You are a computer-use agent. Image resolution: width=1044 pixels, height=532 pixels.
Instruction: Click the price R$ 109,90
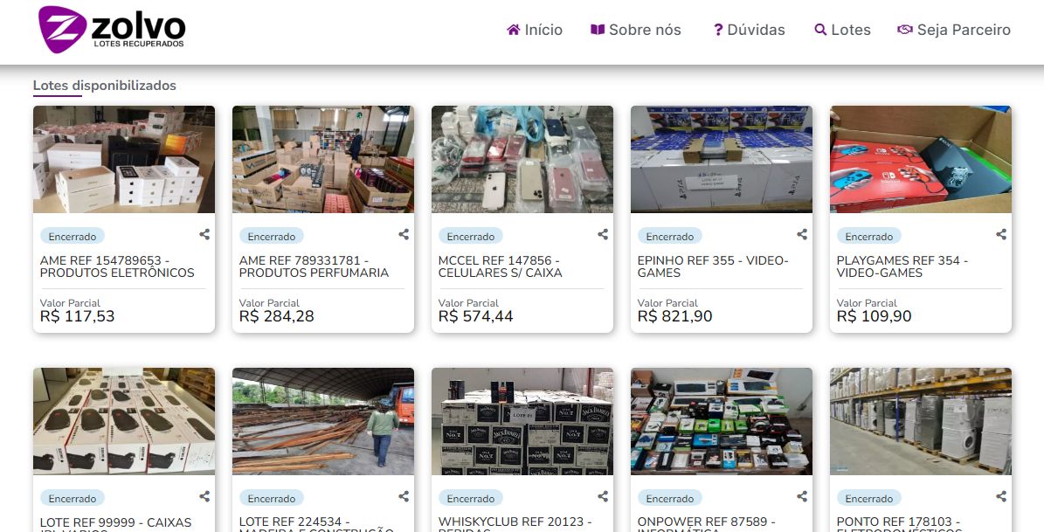(874, 316)
